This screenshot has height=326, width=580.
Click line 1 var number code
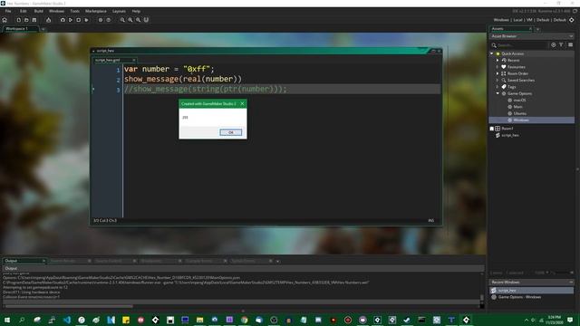pos(169,69)
